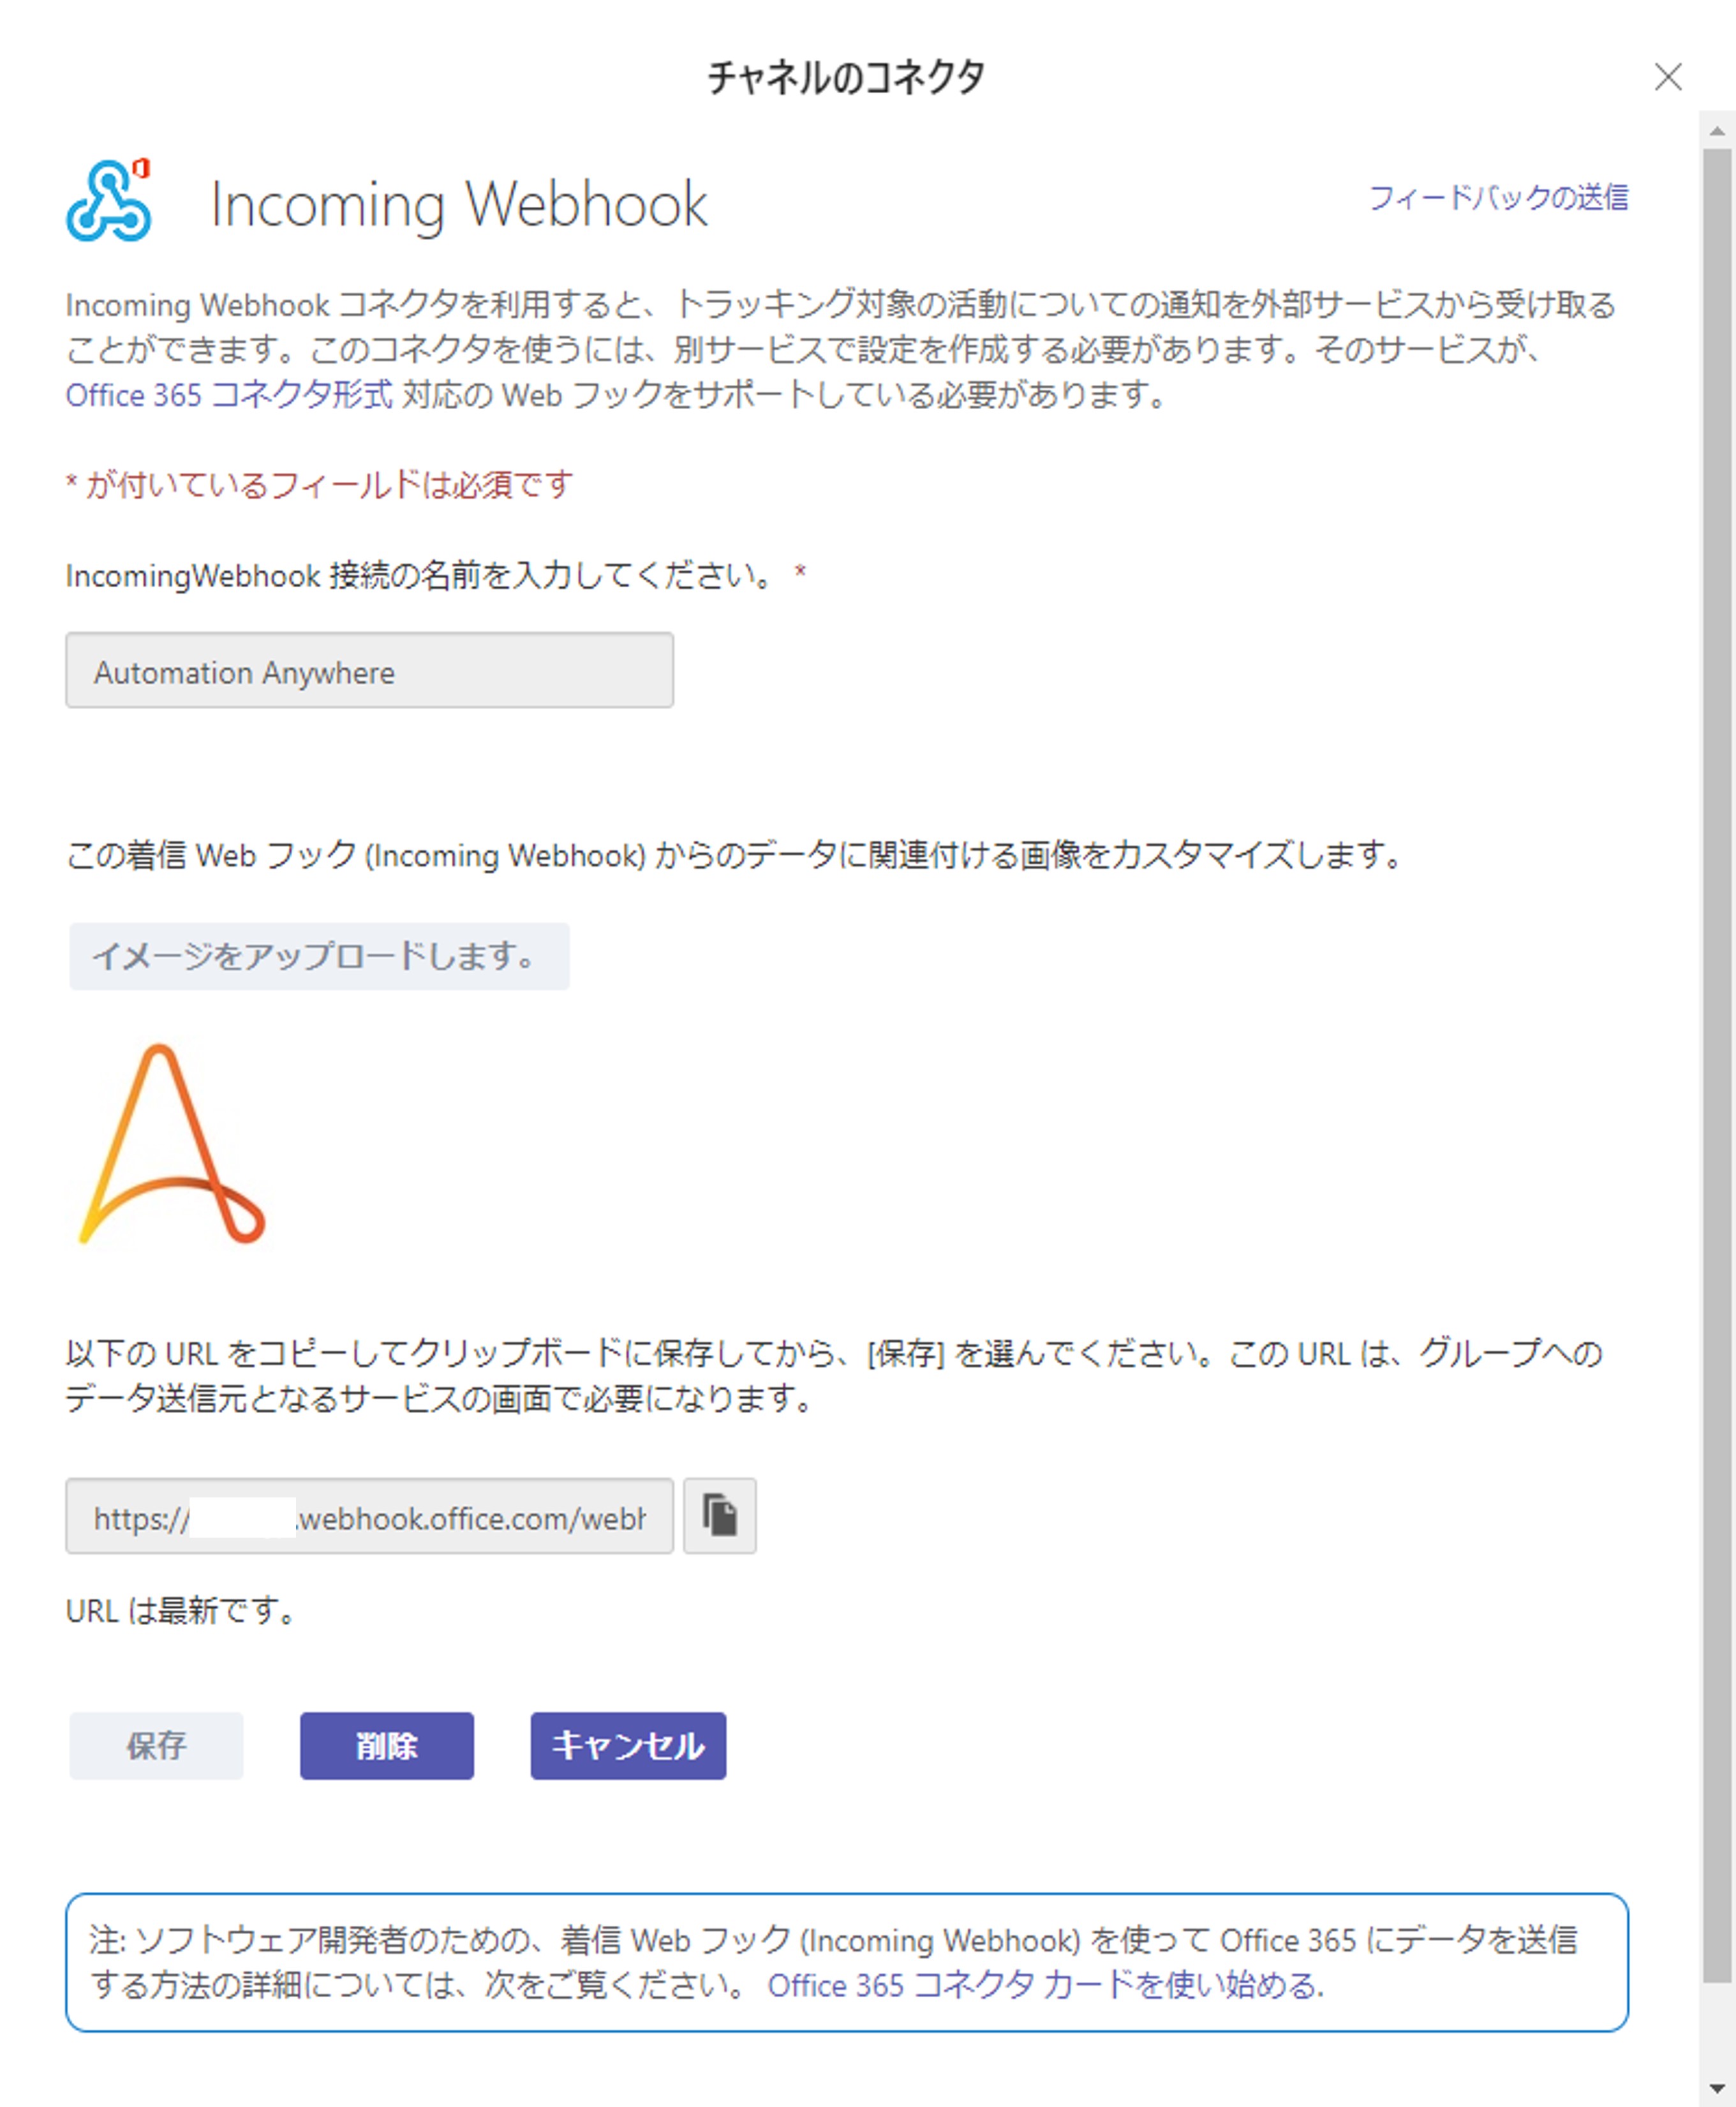Image resolution: width=1736 pixels, height=2107 pixels.
Task: Open the Office 365 コネクタ形式 link
Action: coord(228,395)
